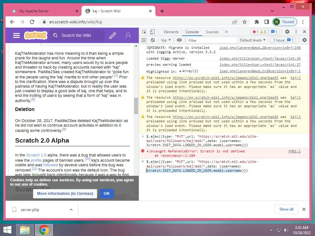The height and width of the screenshot is (236, 315).
Task: Toggle Chrome side panel icon
Action: click(267, 22)
